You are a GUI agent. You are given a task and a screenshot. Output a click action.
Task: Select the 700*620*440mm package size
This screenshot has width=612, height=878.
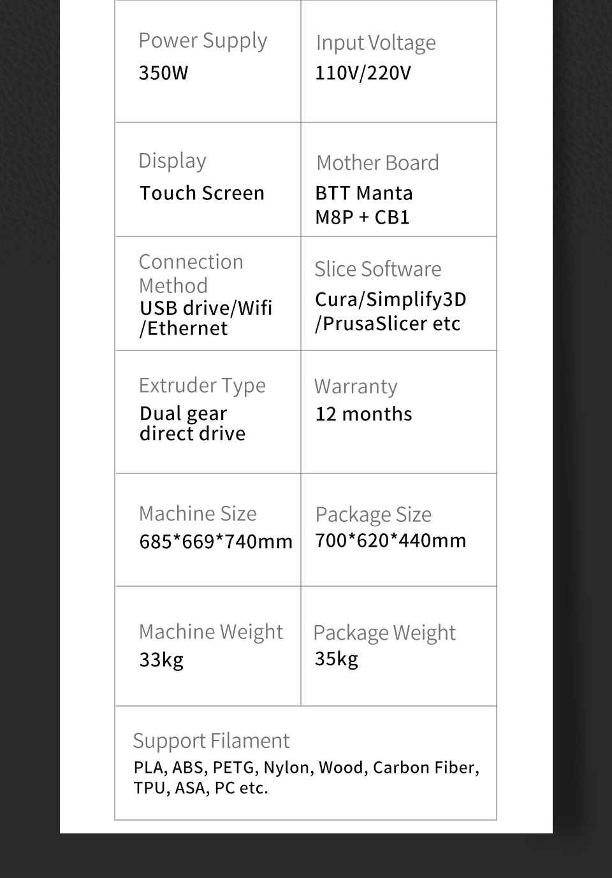pyautogui.click(x=390, y=540)
